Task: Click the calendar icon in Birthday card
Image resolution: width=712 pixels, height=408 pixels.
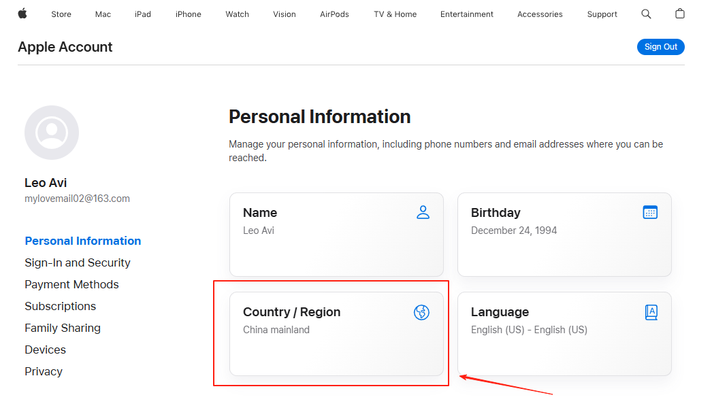Action: pyautogui.click(x=650, y=212)
